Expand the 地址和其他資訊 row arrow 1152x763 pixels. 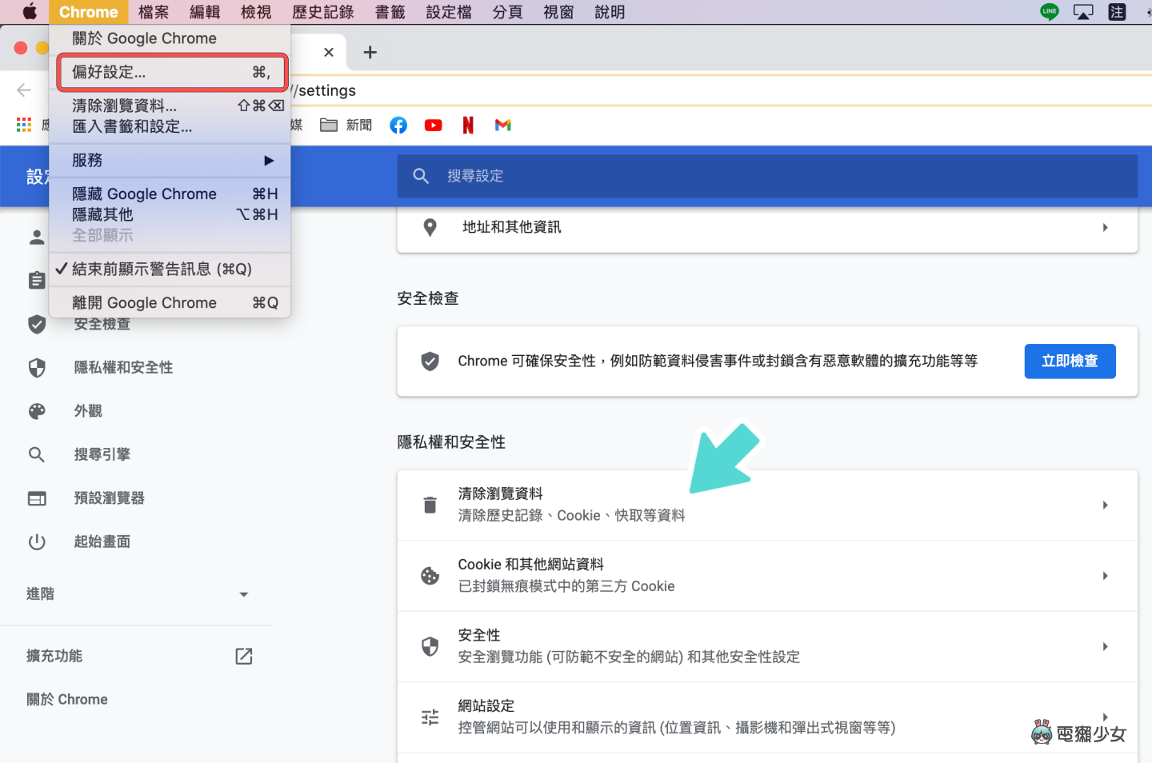click(x=1105, y=227)
